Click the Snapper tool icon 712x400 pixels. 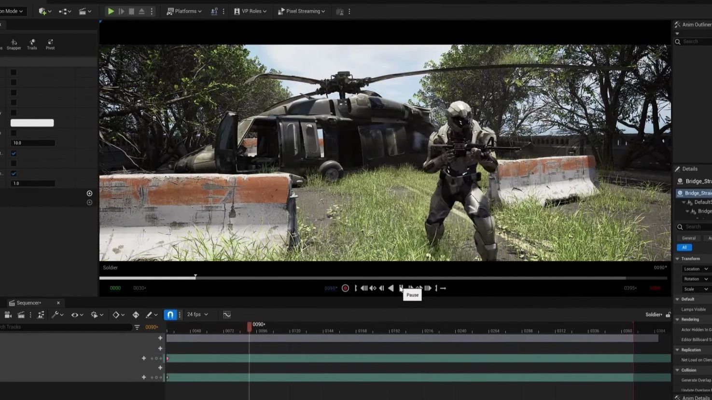point(14,43)
